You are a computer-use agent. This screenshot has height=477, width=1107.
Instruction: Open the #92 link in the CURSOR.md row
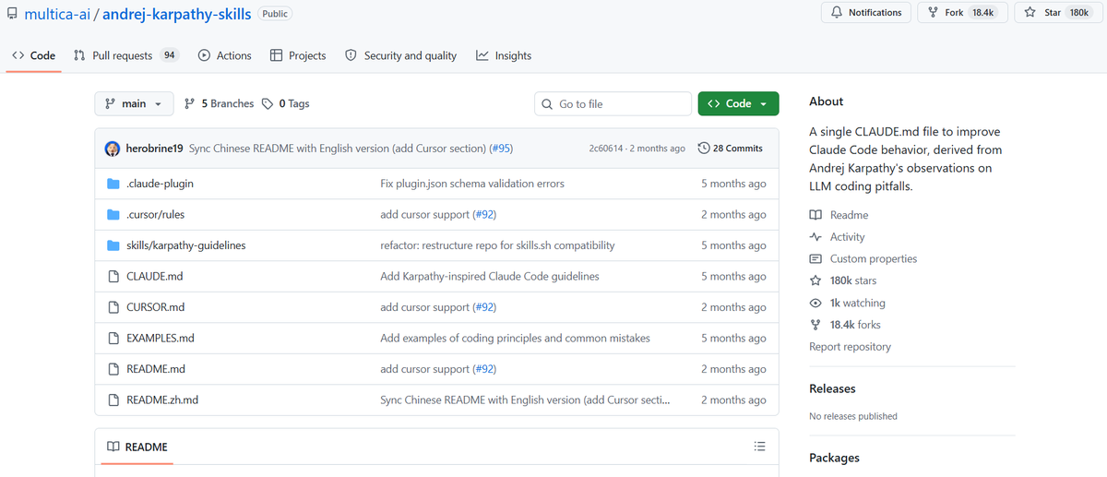click(484, 307)
